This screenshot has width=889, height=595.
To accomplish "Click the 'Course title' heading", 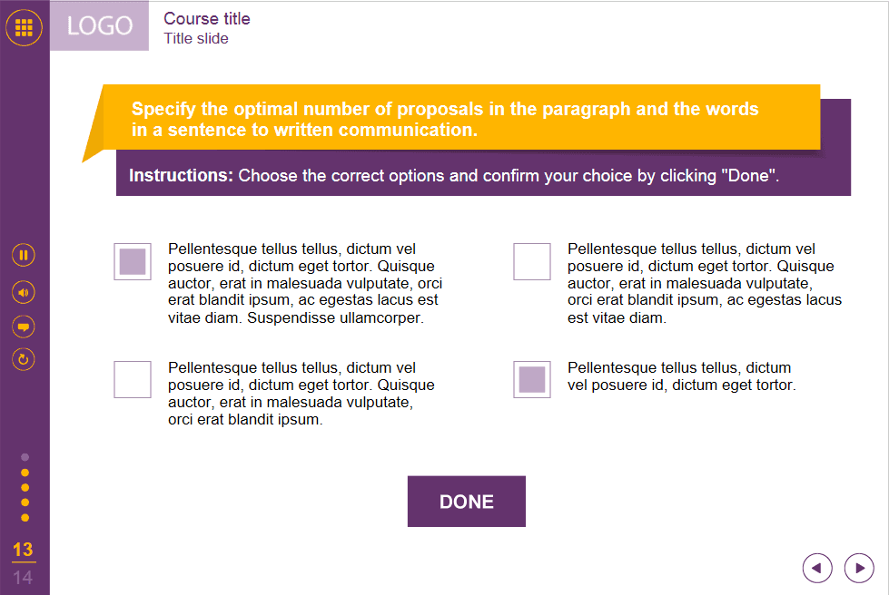I will [x=207, y=19].
